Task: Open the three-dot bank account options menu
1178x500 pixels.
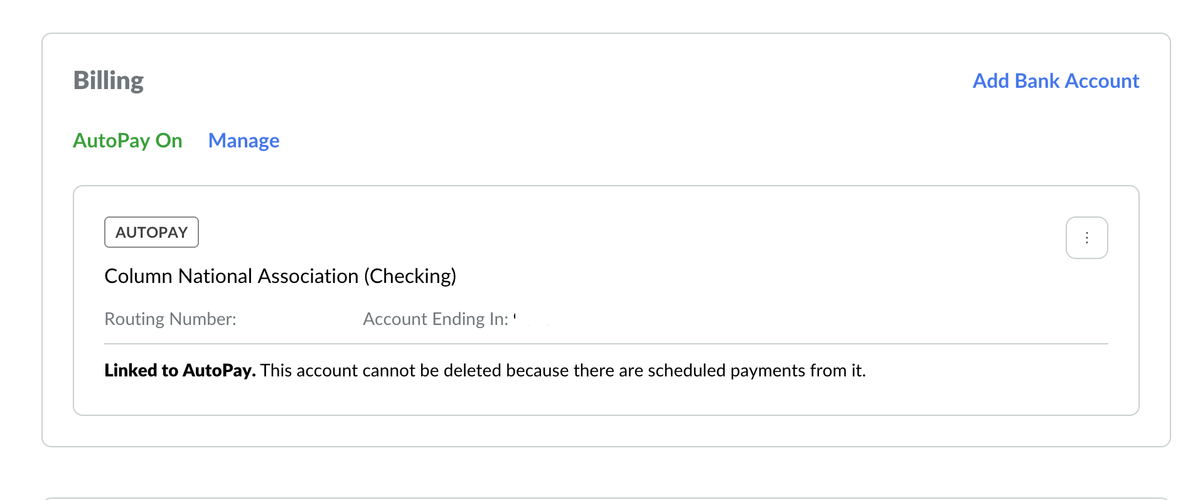Action: coord(1086,238)
